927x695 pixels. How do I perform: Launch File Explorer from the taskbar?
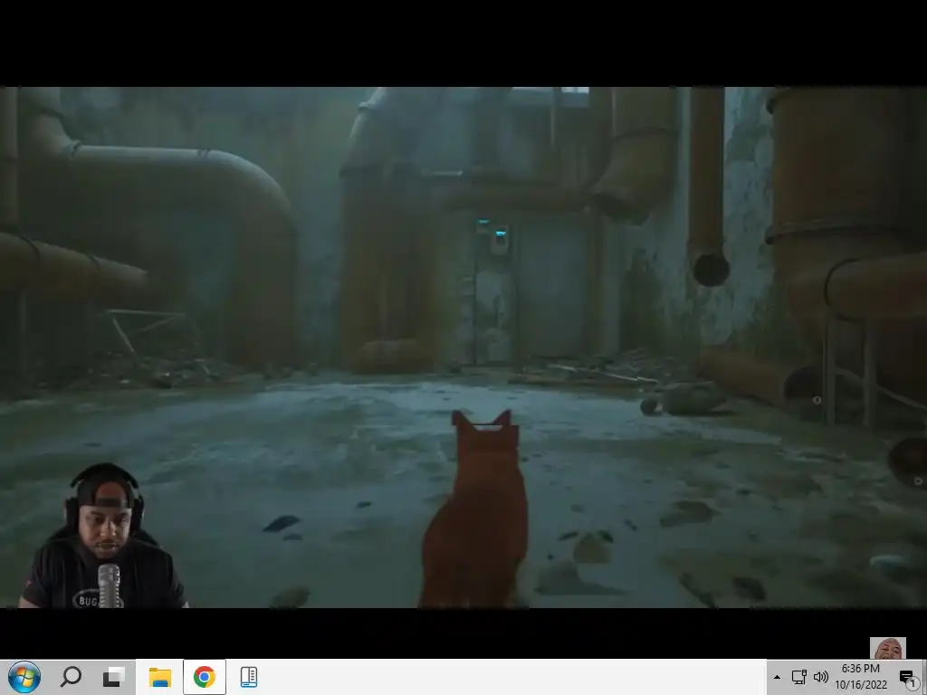point(159,677)
